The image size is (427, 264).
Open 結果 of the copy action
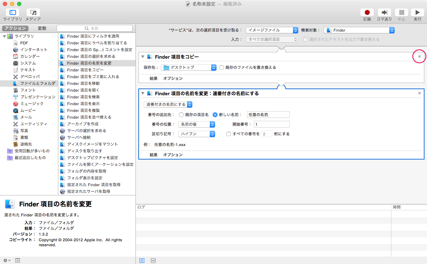click(154, 79)
